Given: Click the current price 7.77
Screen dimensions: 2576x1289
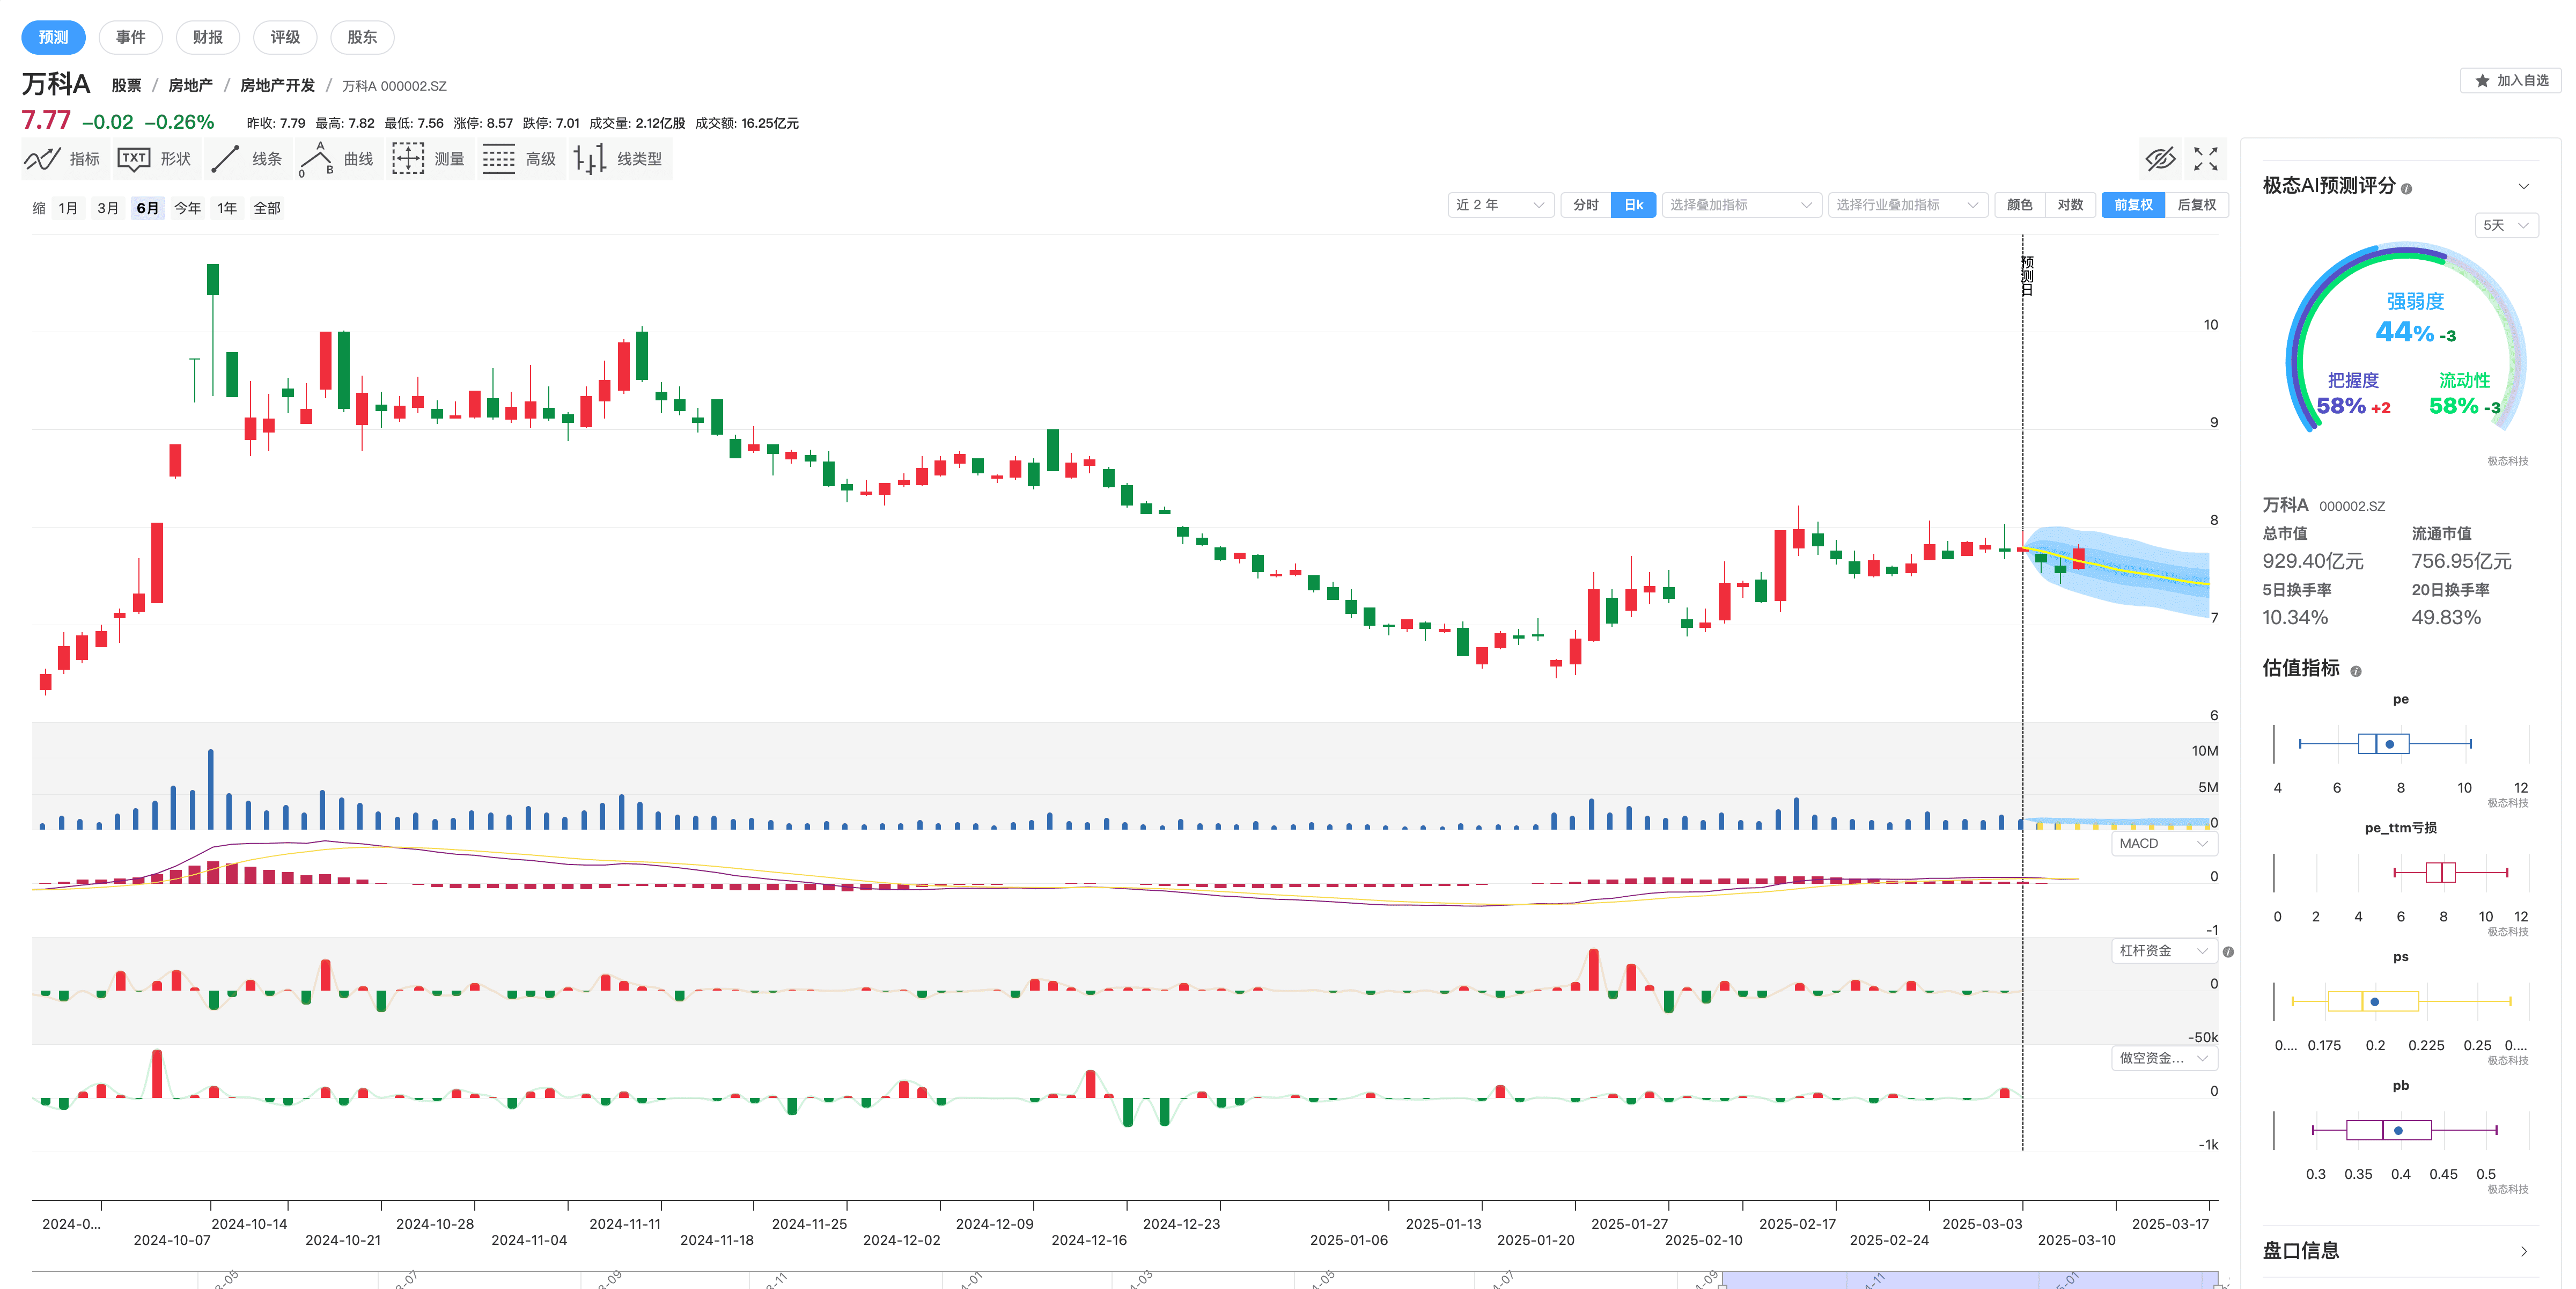Looking at the screenshot, I should click(x=46, y=121).
